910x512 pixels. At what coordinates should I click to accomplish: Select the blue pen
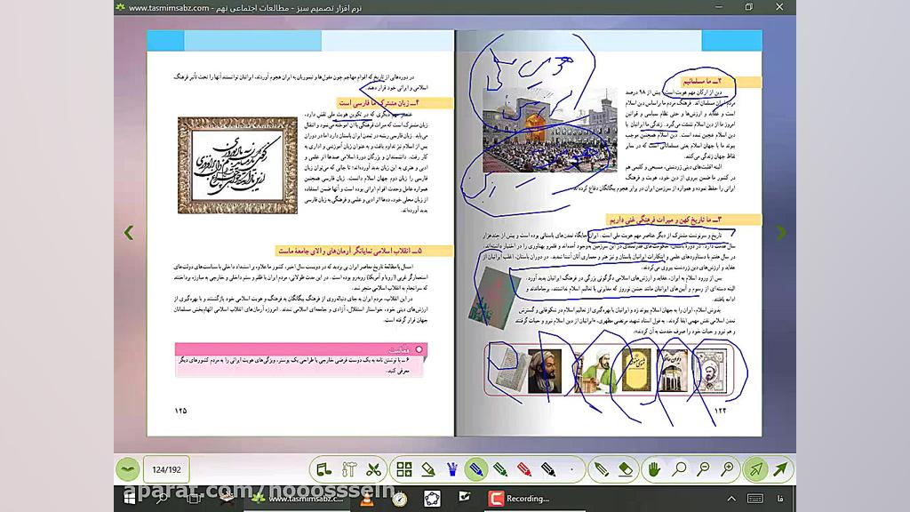point(476,469)
